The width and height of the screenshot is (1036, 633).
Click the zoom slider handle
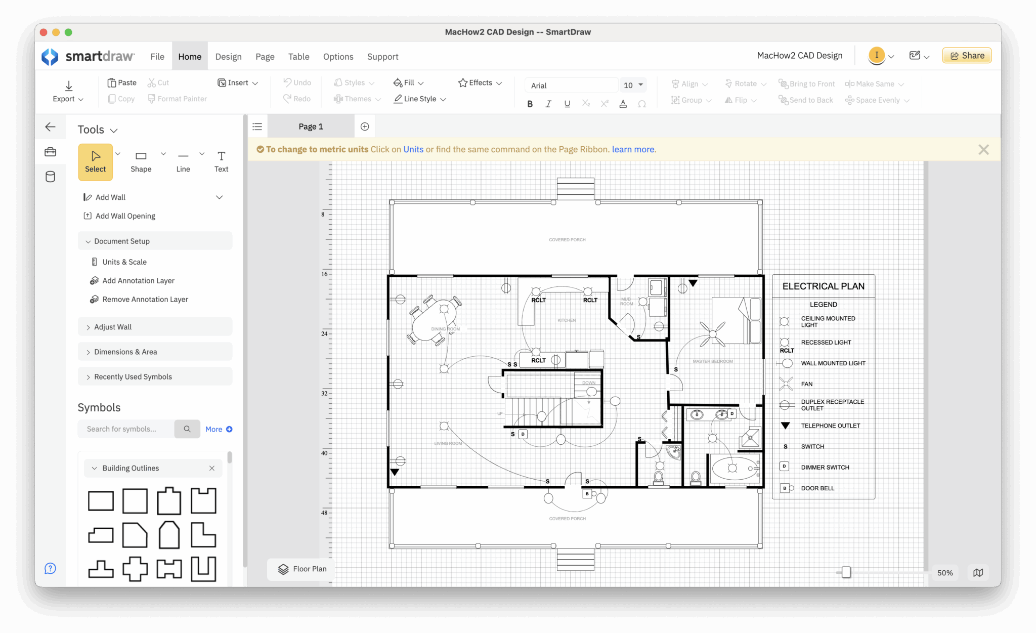[846, 572]
